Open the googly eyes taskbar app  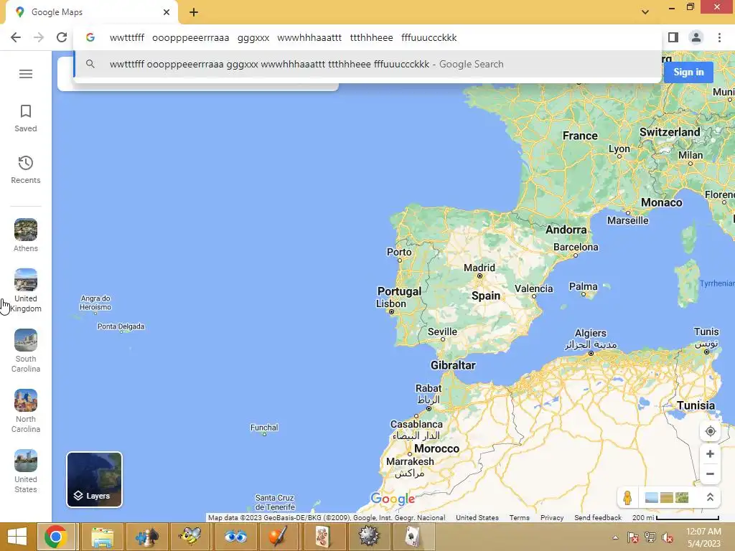click(235, 537)
